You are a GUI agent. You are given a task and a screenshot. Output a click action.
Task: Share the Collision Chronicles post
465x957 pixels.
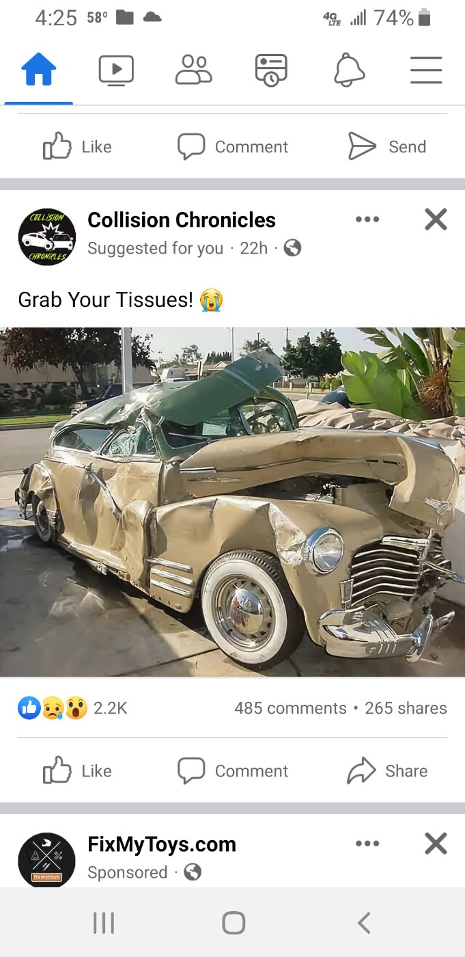(x=387, y=771)
